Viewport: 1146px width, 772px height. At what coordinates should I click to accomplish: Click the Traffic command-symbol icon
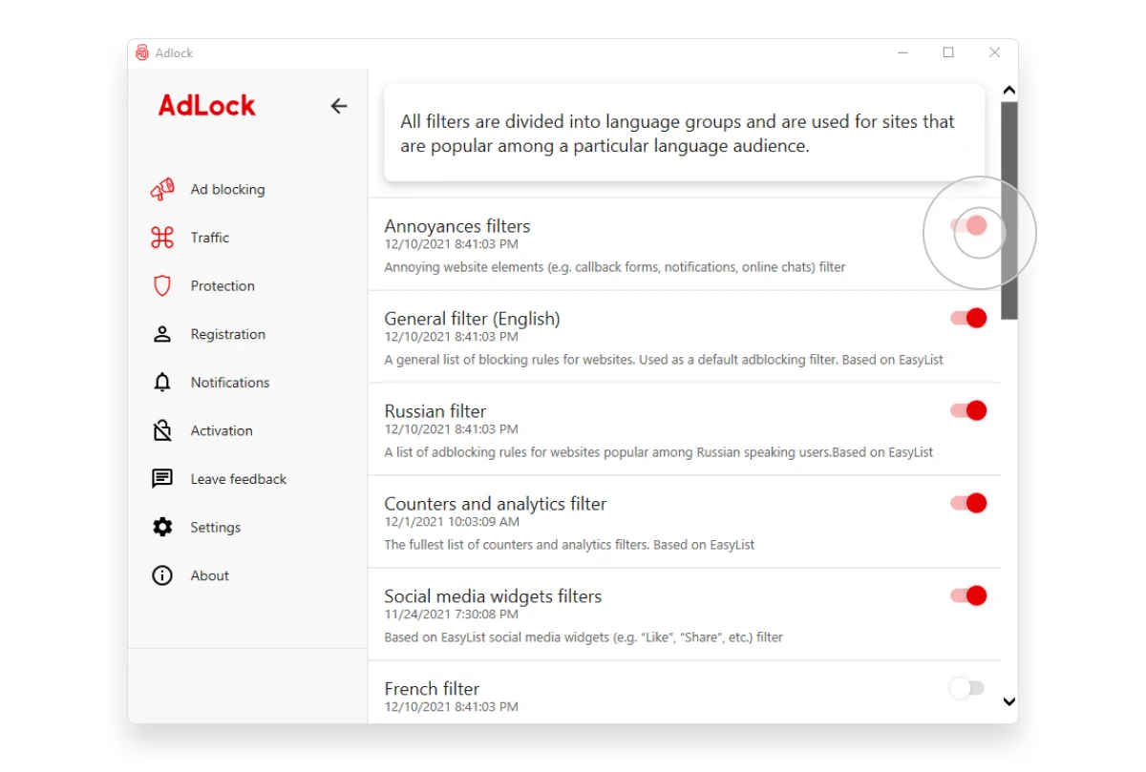(x=162, y=238)
